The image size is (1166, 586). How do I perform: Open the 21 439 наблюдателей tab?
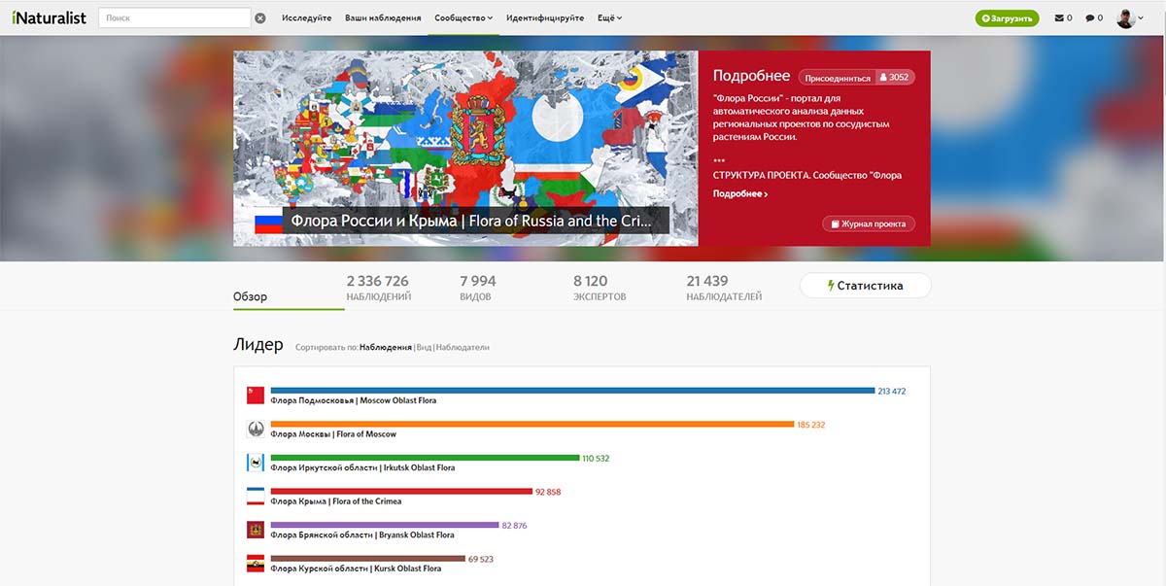coord(724,288)
